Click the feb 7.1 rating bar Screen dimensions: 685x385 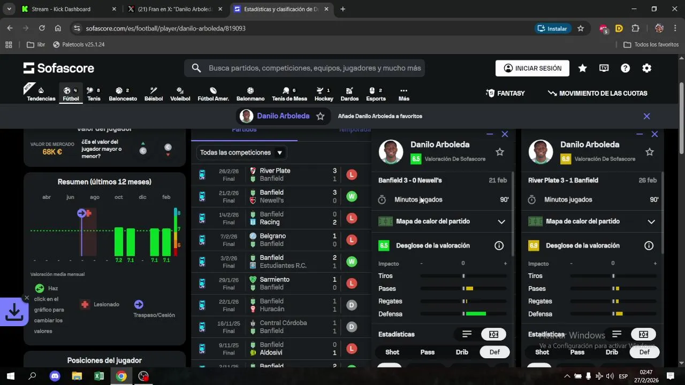tap(166, 242)
